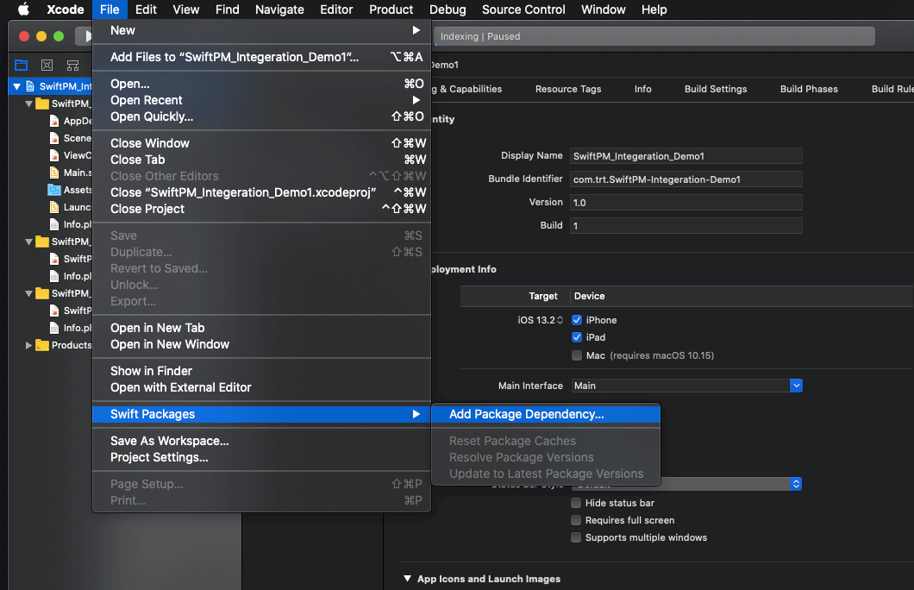This screenshot has height=590, width=914.
Task: Open the Edit menu
Action: click(146, 9)
